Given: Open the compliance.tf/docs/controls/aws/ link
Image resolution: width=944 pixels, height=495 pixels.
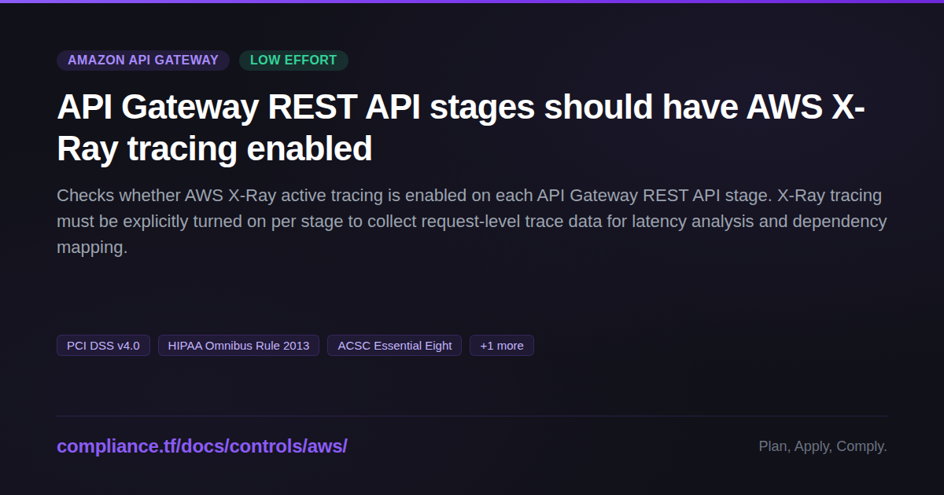Looking at the screenshot, I should click(x=202, y=446).
